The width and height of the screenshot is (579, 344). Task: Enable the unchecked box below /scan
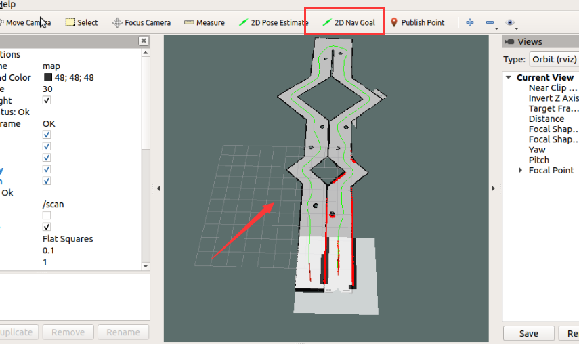47,215
